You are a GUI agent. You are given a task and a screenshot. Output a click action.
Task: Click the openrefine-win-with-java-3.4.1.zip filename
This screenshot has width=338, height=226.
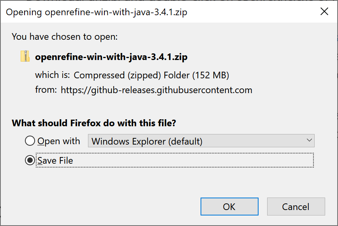(111, 56)
